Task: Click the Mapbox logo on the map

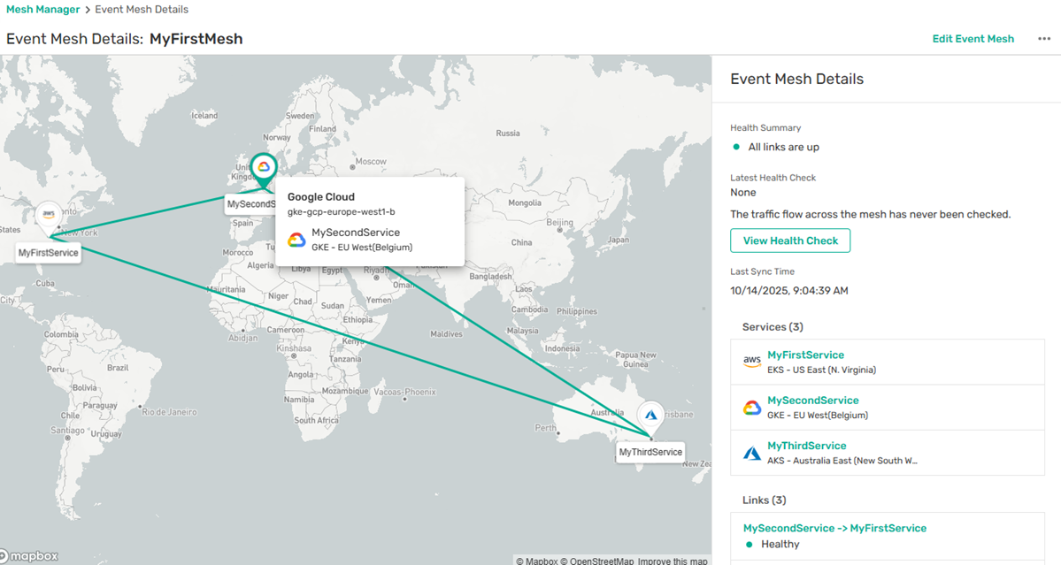Action: pos(29,556)
